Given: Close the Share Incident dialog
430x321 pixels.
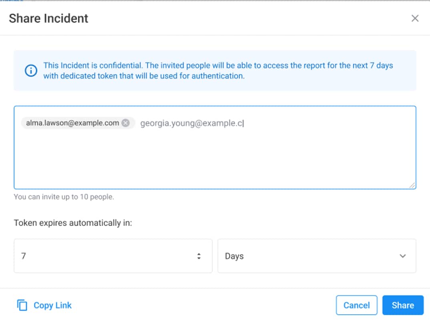Looking at the screenshot, I should (415, 18).
